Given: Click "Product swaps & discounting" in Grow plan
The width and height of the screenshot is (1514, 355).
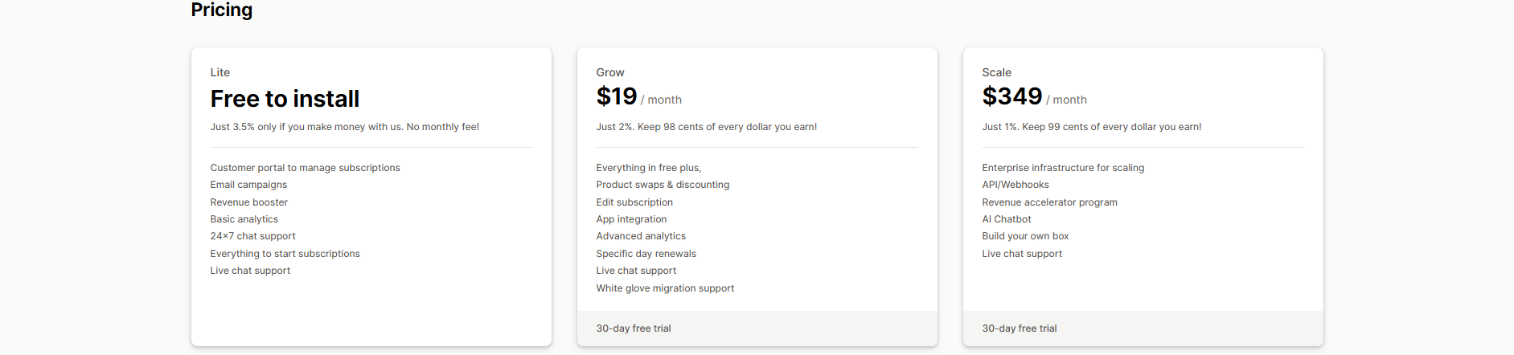Looking at the screenshot, I should (663, 185).
